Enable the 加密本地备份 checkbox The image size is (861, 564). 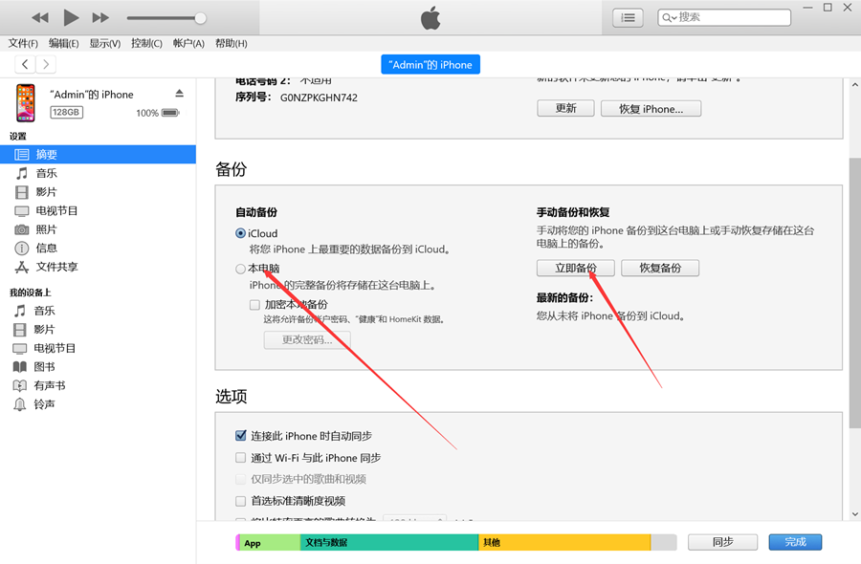(254, 305)
